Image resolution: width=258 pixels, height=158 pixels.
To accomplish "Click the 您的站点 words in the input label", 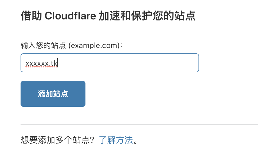I will 51,46.
